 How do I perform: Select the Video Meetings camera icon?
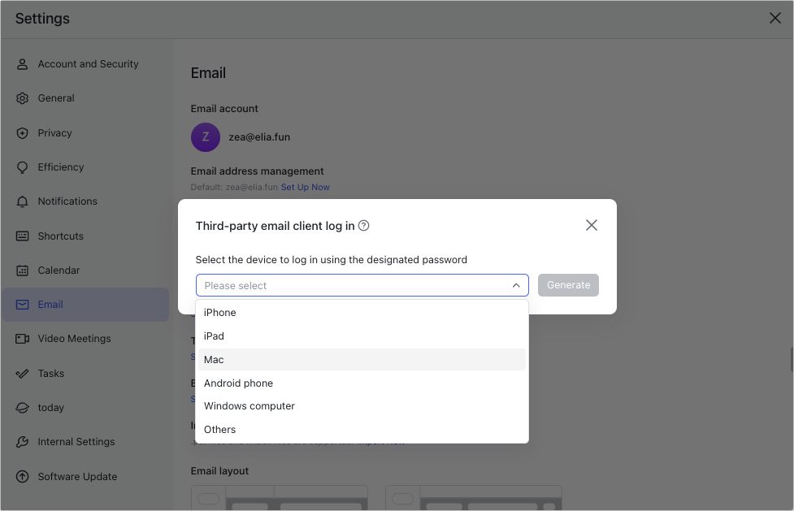(23, 338)
